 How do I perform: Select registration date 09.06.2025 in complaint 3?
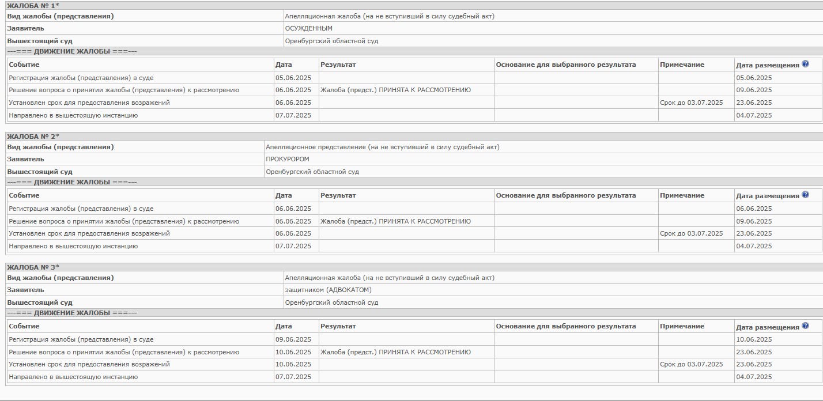point(293,339)
